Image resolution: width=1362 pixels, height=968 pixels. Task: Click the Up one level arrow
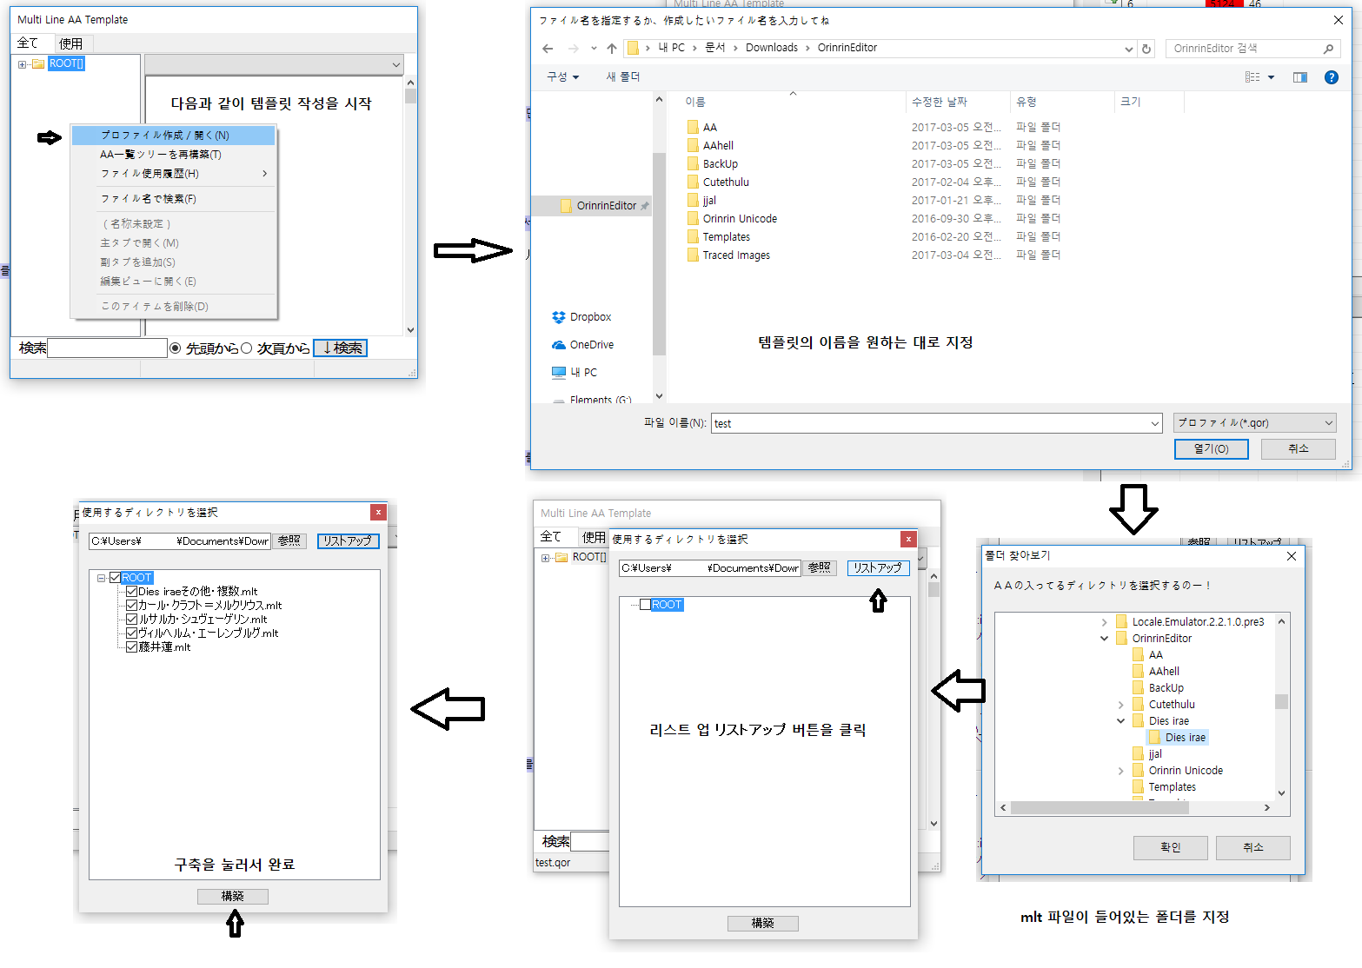click(612, 49)
